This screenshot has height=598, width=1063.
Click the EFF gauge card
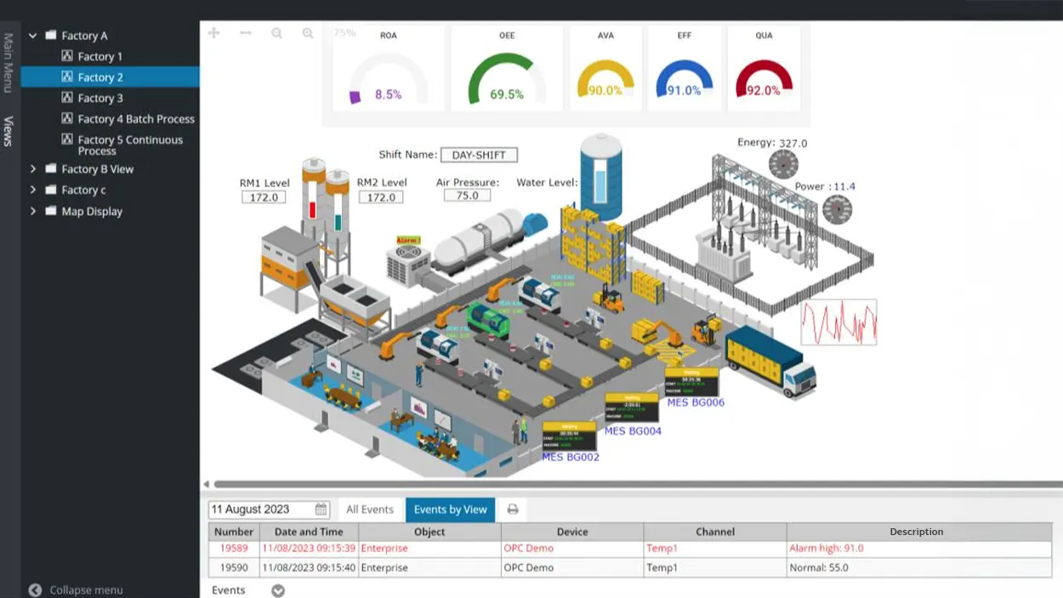(685, 68)
